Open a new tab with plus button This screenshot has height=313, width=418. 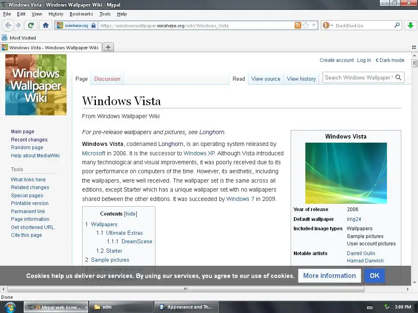(108, 47)
